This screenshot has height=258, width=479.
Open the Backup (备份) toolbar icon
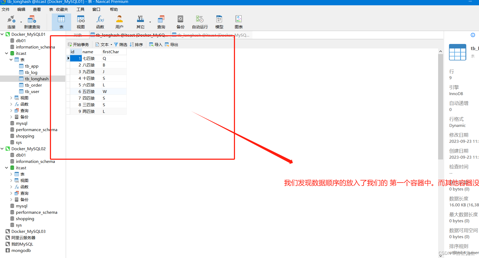click(181, 22)
